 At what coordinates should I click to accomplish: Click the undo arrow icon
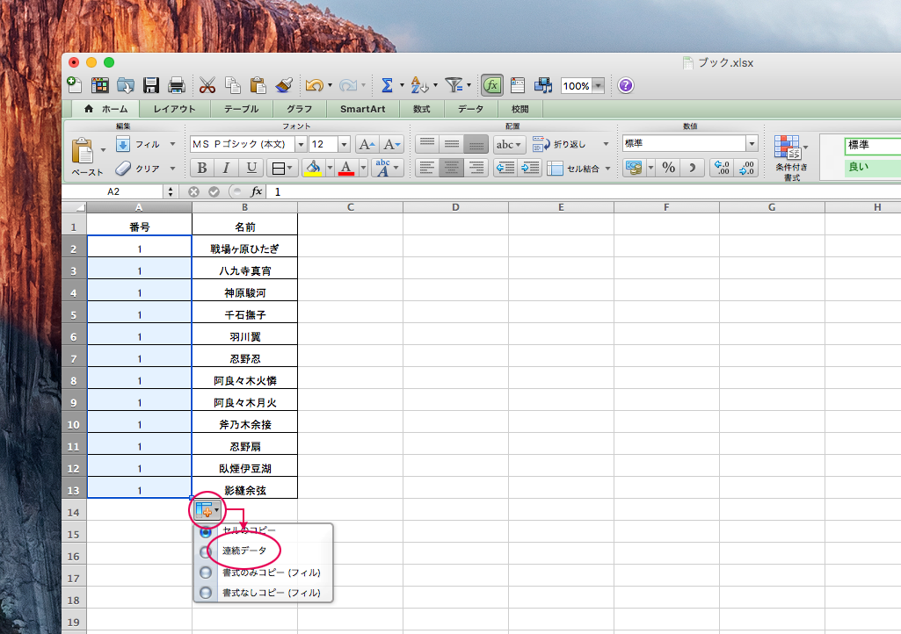pos(314,85)
